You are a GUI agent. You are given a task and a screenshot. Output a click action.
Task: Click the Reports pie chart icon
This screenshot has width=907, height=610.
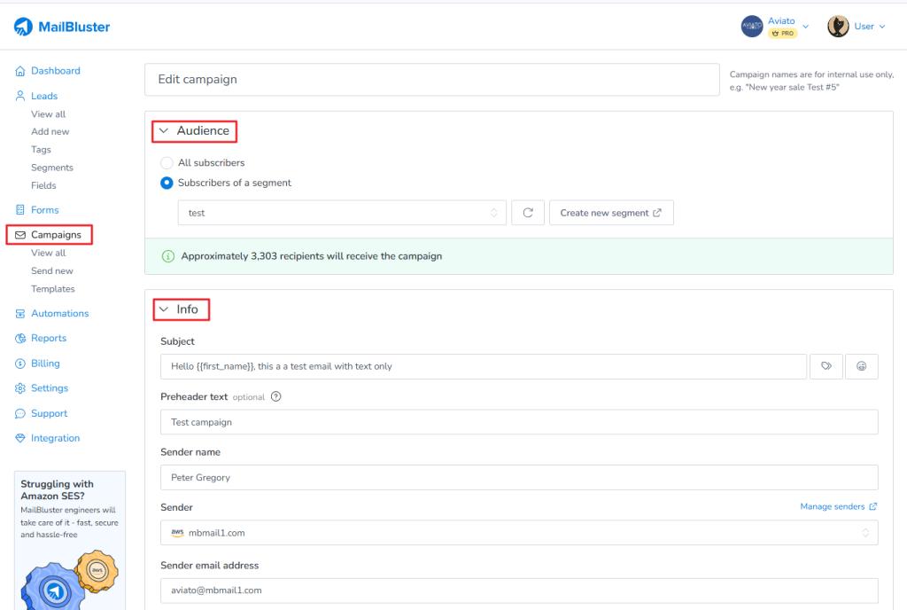(x=20, y=338)
